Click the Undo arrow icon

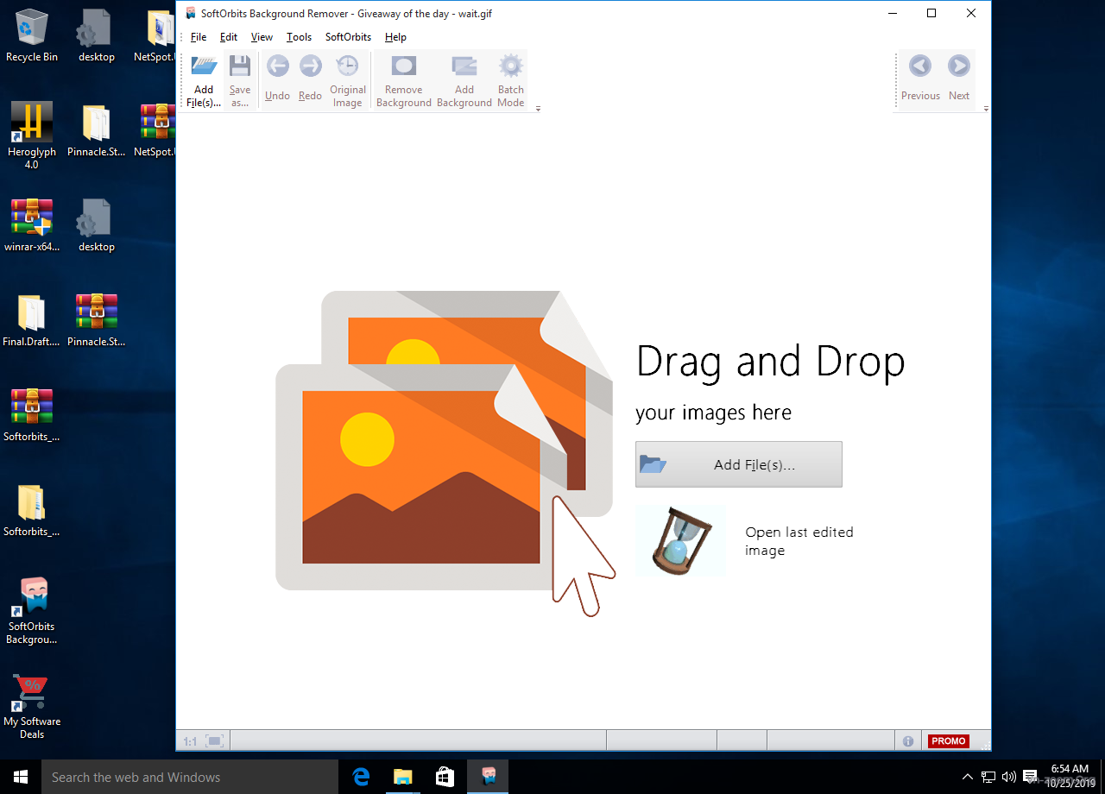[x=277, y=66]
